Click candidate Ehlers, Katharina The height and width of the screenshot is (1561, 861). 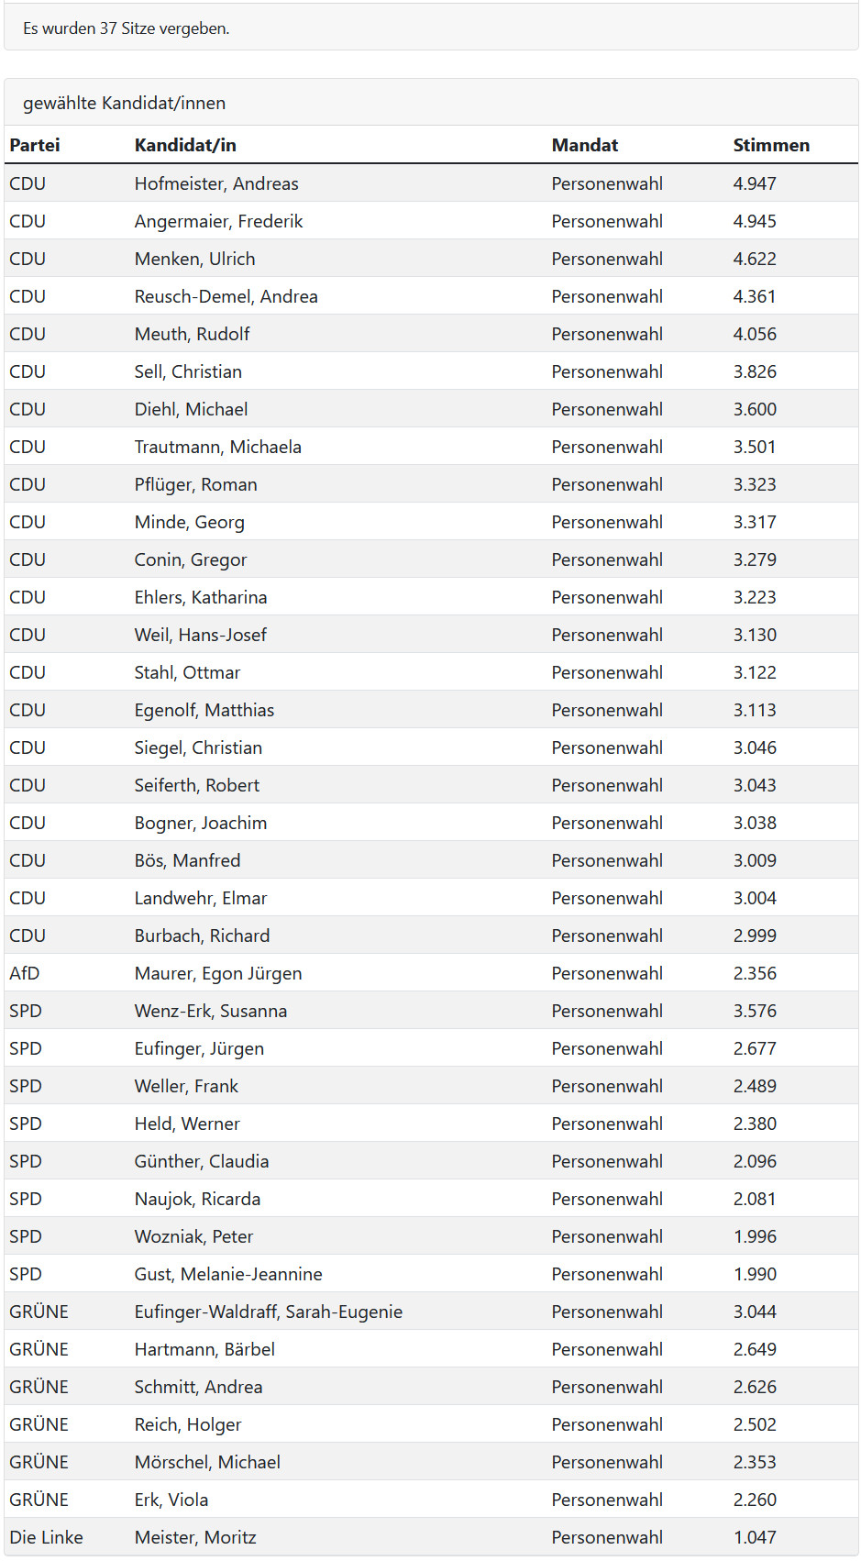[201, 597]
